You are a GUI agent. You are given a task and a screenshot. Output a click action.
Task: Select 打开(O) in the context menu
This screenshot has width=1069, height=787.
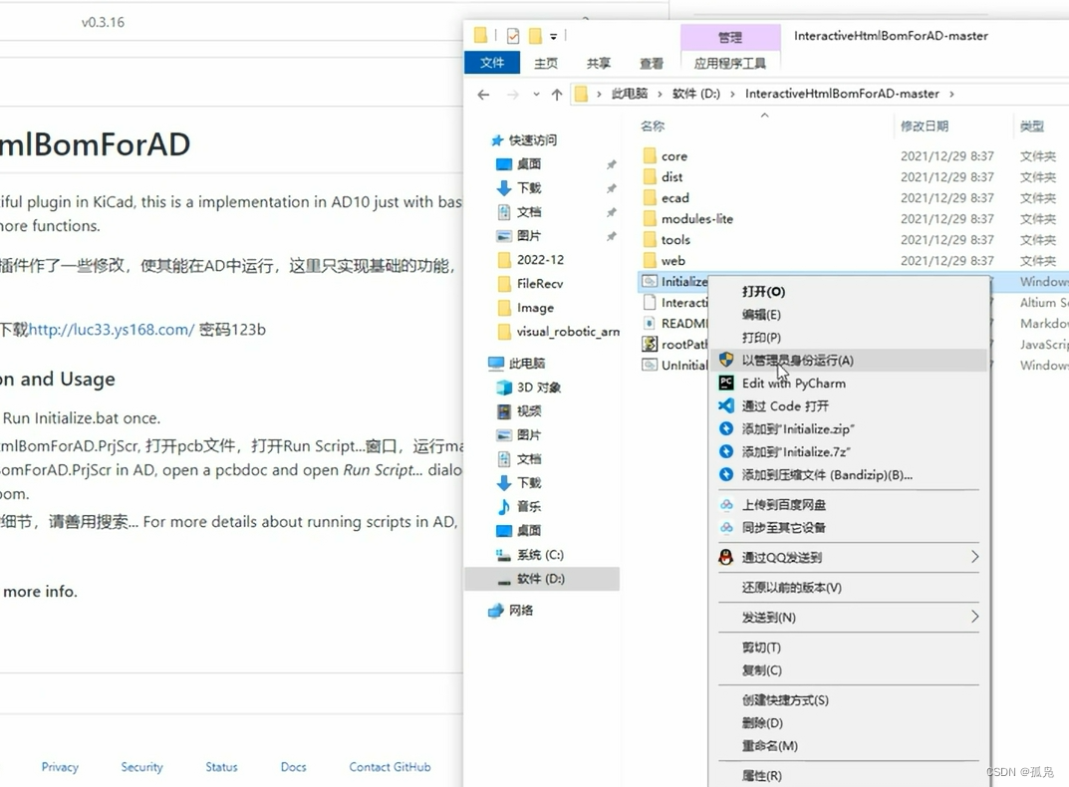point(849,292)
